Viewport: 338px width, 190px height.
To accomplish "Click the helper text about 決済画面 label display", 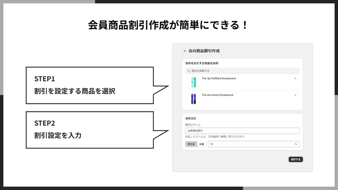I will click(x=215, y=136).
